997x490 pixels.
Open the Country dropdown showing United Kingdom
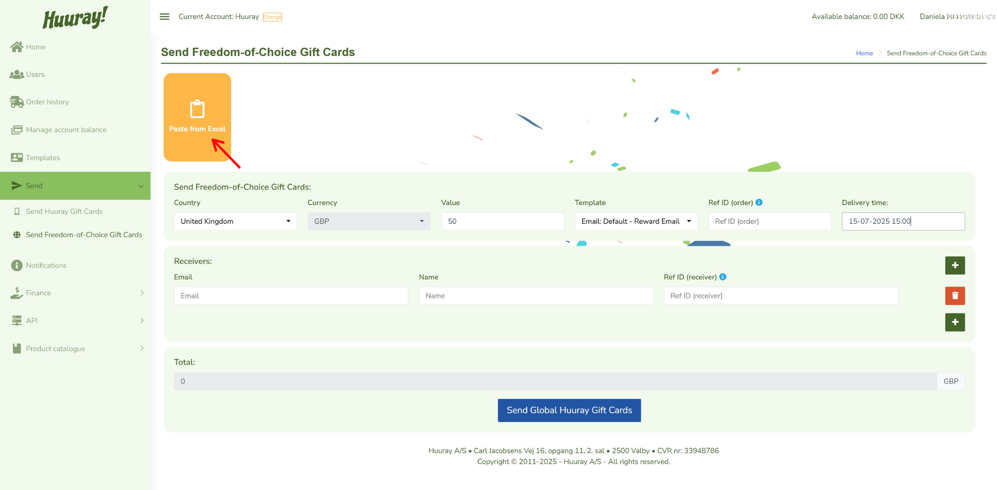tap(235, 221)
